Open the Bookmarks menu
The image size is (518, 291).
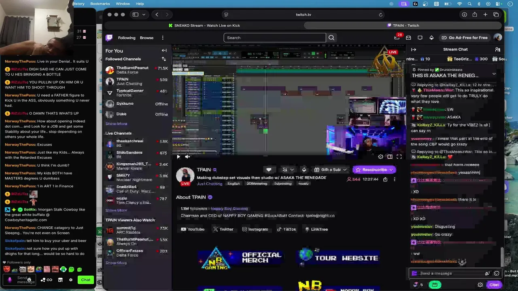click(100, 4)
